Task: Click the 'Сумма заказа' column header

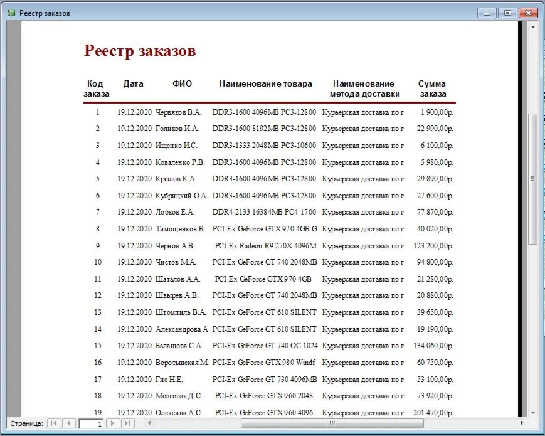Action: (433, 89)
